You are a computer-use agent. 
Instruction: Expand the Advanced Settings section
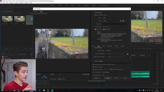94,61
